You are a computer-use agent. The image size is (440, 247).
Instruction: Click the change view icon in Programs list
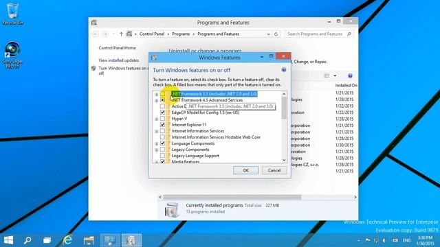(327, 76)
